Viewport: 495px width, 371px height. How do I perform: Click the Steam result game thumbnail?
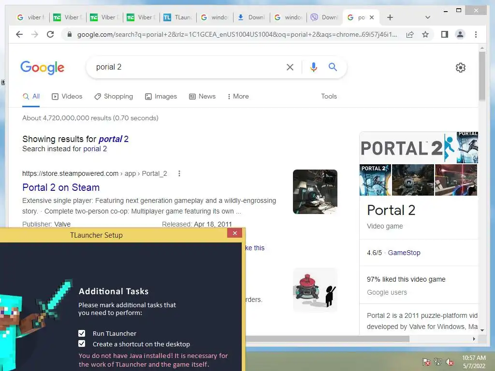tap(315, 192)
